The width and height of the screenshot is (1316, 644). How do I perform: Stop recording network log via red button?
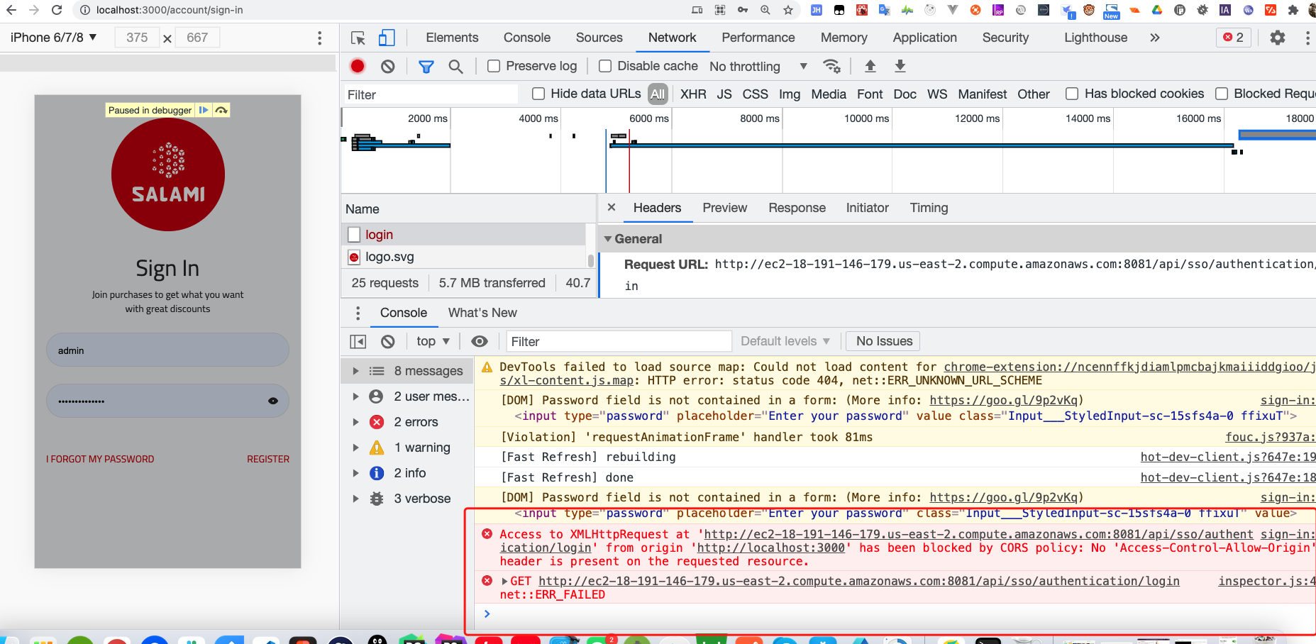point(358,66)
